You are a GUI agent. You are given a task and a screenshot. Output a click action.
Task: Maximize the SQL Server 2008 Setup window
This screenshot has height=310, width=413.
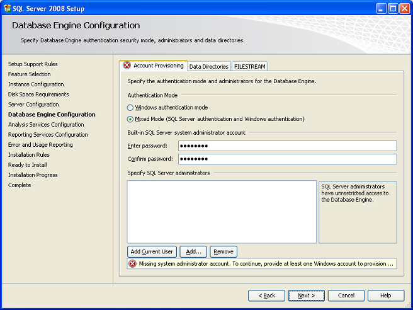click(393, 9)
